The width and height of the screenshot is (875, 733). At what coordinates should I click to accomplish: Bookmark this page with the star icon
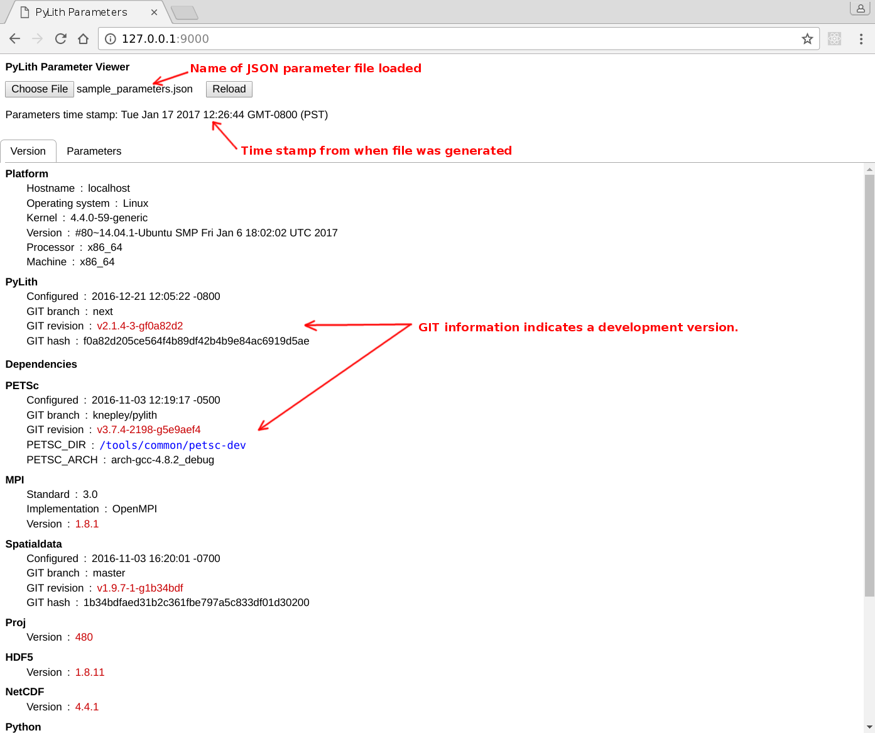(x=807, y=39)
